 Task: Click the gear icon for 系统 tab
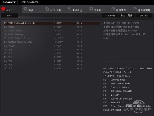(x=25, y=9)
